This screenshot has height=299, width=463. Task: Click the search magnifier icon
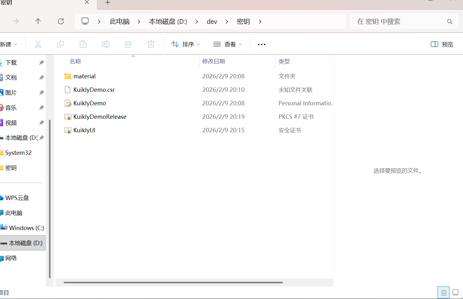tap(450, 22)
